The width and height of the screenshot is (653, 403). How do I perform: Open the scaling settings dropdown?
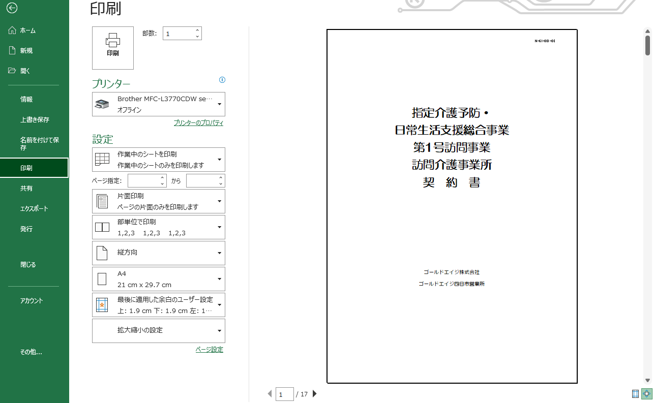pos(158,331)
